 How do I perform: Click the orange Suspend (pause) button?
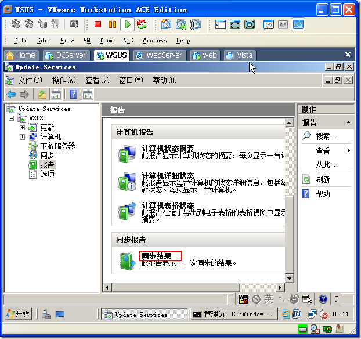pyautogui.click(x=113, y=24)
